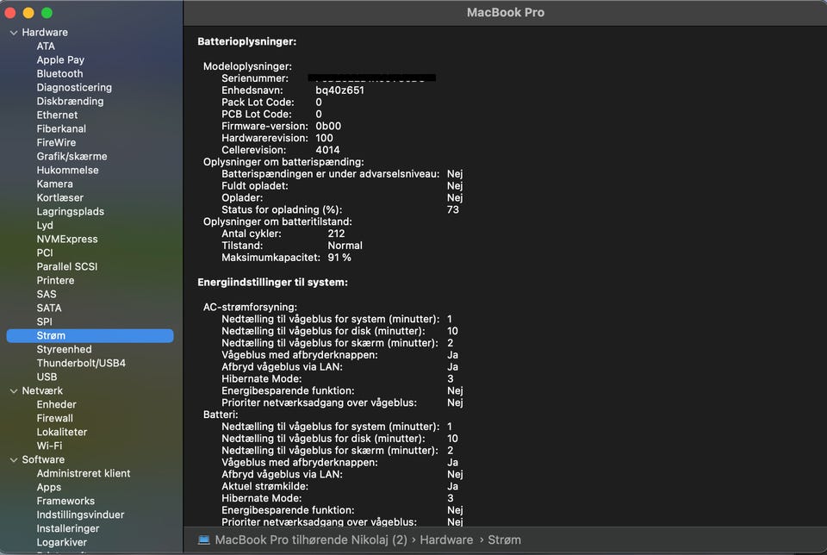Collapse the Hardware section chevron
This screenshot has width=827, height=555.
[14, 33]
